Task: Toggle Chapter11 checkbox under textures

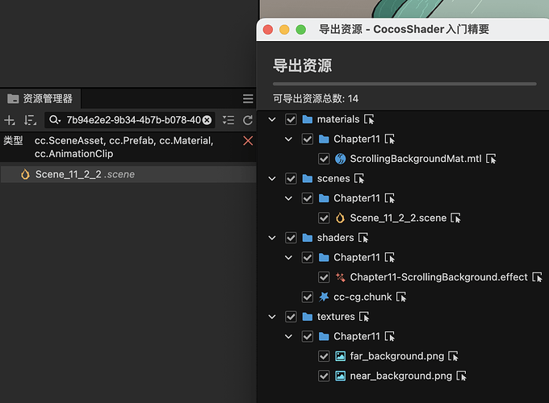Action: [x=307, y=336]
